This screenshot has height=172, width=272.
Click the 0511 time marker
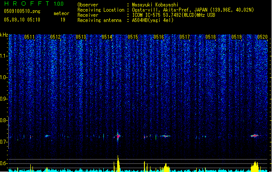[x=29, y=37]
